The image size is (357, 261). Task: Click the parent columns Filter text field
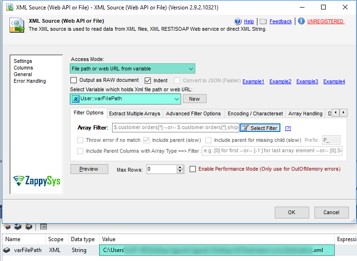[272, 151]
